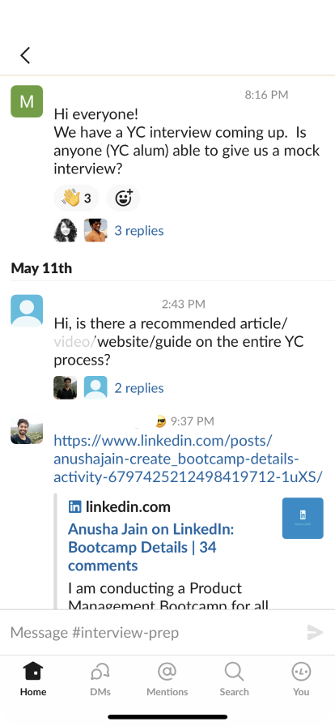
Task: Switch to the DMs tab
Action: point(100,679)
